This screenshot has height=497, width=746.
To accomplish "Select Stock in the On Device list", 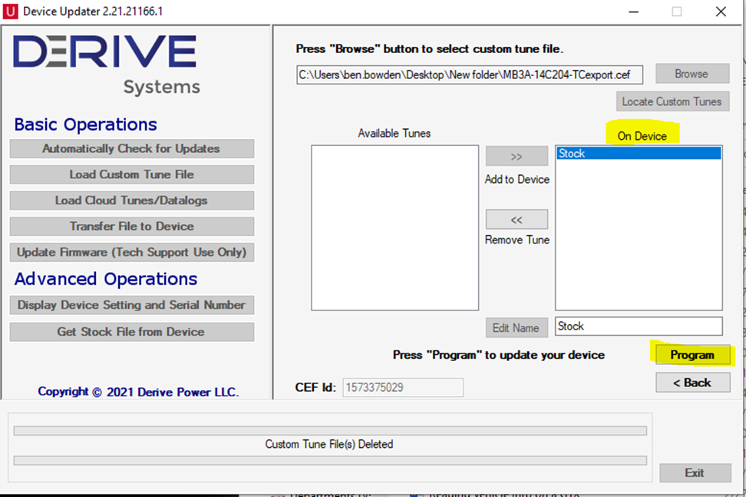I will 639,154.
